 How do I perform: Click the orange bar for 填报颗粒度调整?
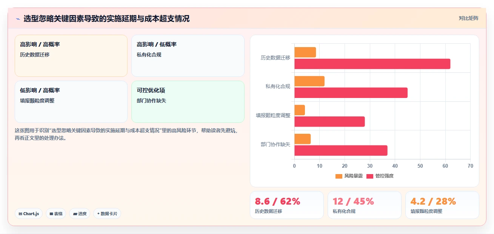(300, 110)
